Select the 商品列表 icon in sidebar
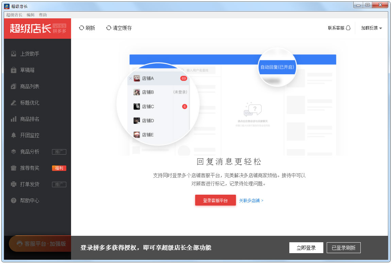392x264 pixels. (x=14, y=86)
